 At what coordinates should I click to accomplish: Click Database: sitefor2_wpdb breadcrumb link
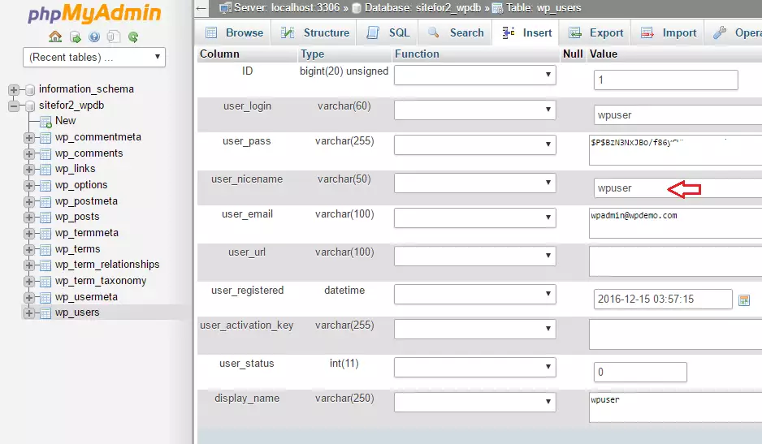click(422, 8)
